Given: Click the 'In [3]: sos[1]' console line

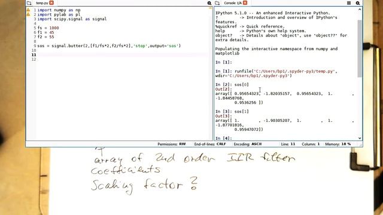Looking at the screenshot, I should (232, 112).
